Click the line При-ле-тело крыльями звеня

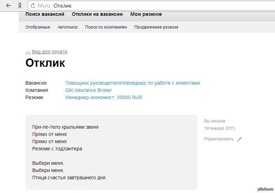click(x=65, y=127)
